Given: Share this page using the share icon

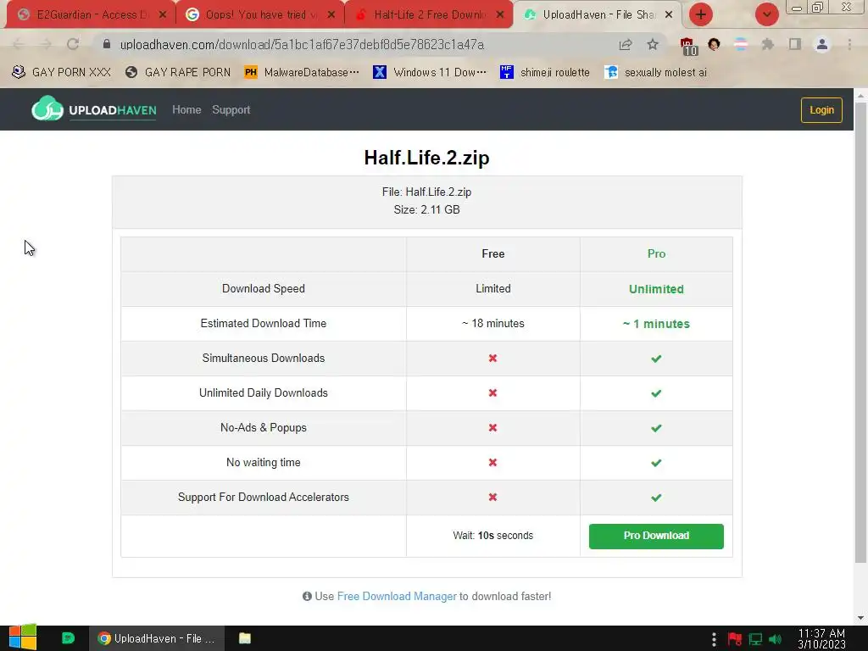Looking at the screenshot, I should tap(626, 44).
